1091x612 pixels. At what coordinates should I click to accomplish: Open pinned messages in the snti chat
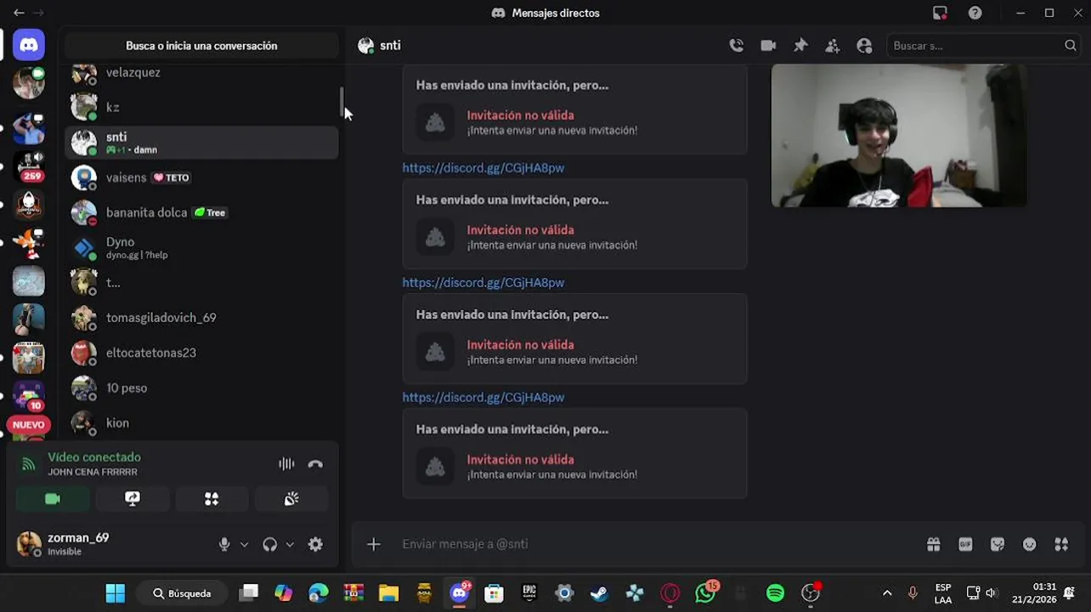pos(800,46)
